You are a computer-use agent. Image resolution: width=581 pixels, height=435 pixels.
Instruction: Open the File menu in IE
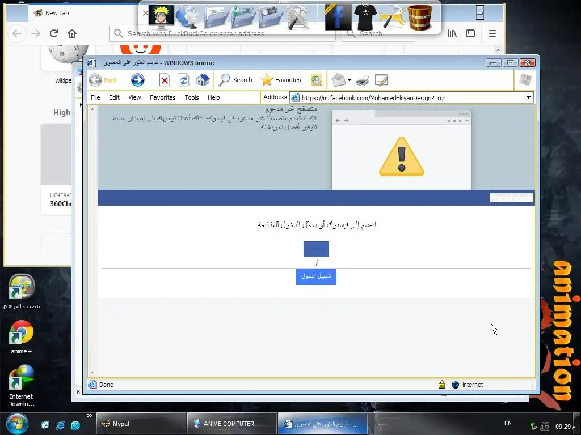[95, 97]
